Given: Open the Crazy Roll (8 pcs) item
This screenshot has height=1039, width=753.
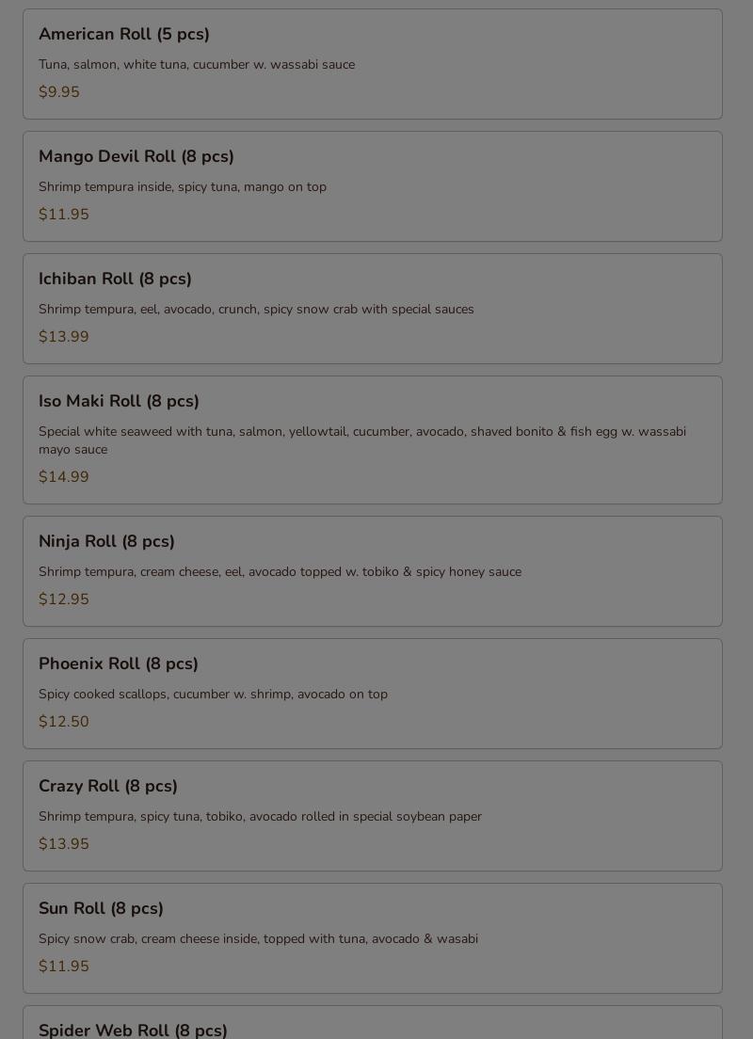Looking at the screenshot, I should (373, 816).
